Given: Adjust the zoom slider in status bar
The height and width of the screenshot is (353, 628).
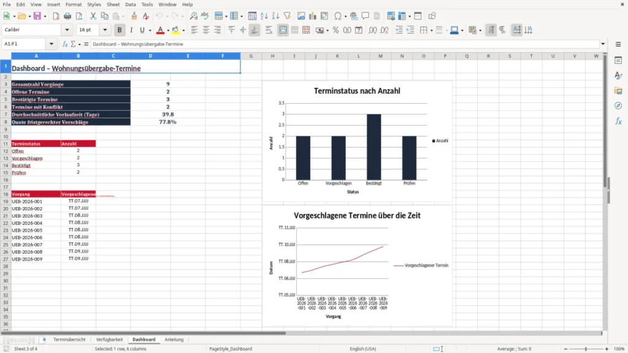Looking at the screenshot, I should click(586, 349).
